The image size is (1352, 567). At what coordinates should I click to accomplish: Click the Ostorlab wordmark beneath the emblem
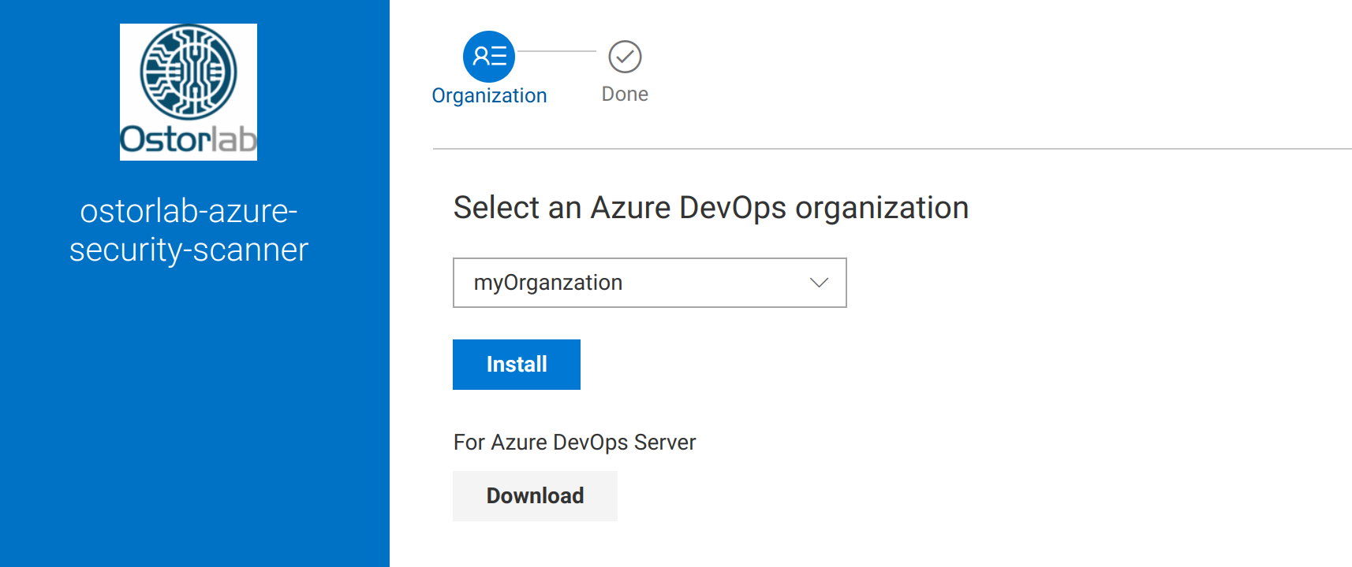[188, 140]
